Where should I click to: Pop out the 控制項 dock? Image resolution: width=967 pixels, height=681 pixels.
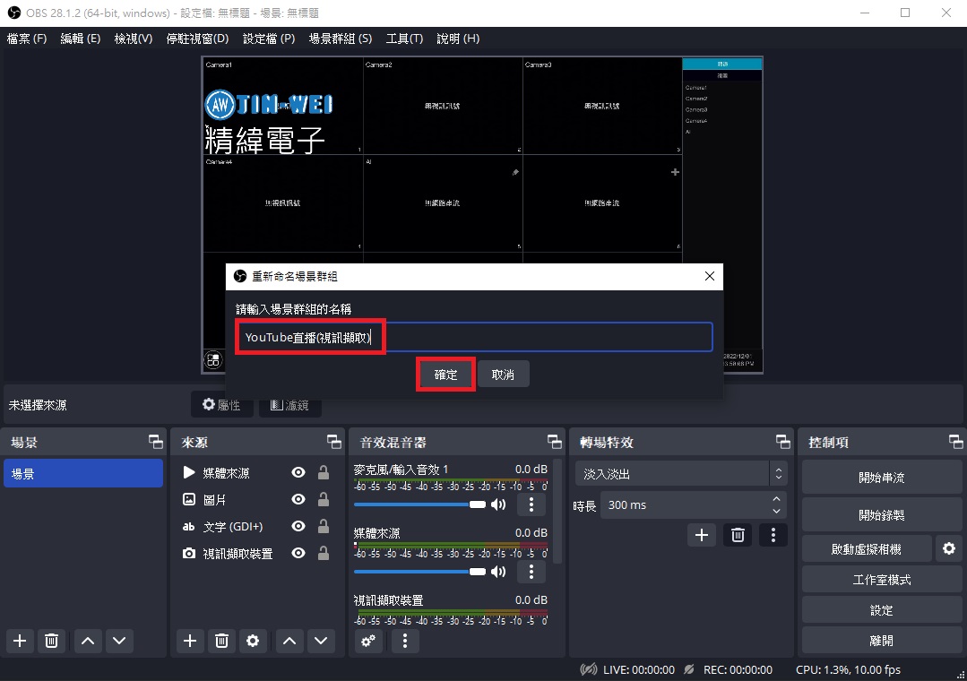click(956, 442)
